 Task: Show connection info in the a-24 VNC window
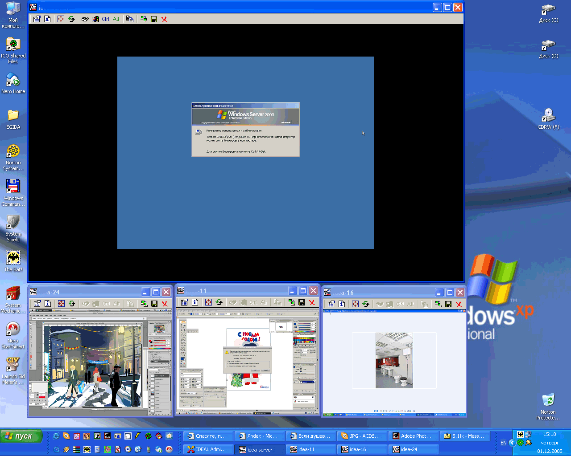pos(48,304)
